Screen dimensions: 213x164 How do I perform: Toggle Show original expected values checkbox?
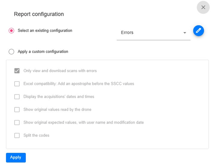tap(17, 122)
